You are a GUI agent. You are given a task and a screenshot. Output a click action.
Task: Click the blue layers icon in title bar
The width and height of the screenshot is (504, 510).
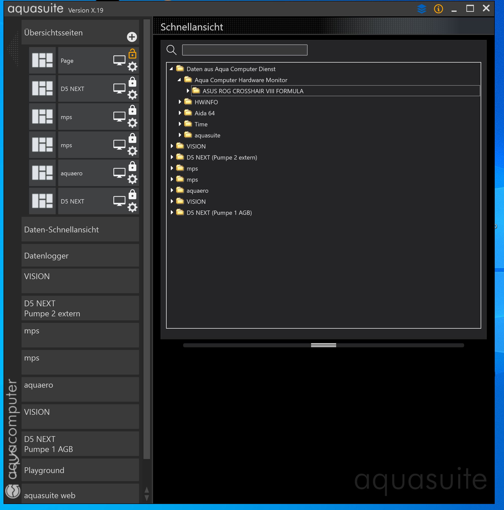point(421,9)
